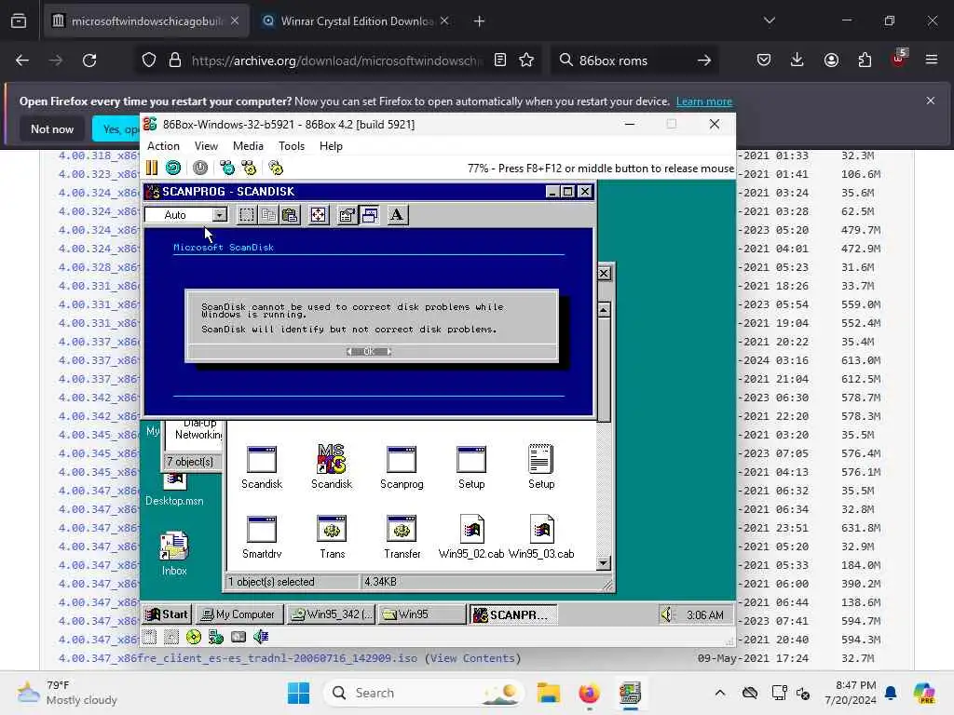Screen dimensions: 954x715
Task: Click the Ctrl+Alt+Esc icon in 86Box
Action: pyautogui.click(x=249, y=168)
